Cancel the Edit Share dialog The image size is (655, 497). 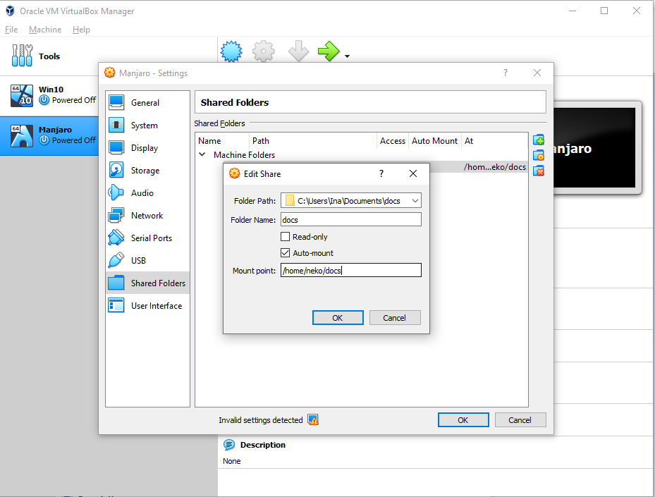[395, 318]
